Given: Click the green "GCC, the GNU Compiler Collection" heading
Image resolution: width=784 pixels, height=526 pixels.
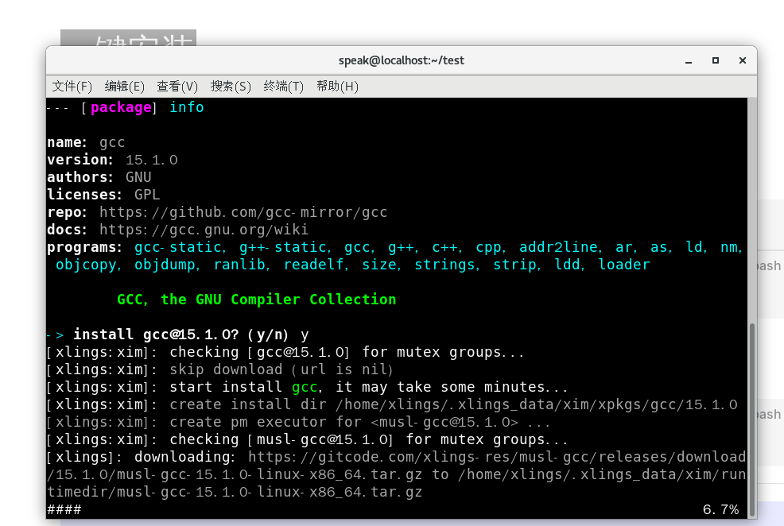Looking at the screenshot, I should tap(257, 300).
